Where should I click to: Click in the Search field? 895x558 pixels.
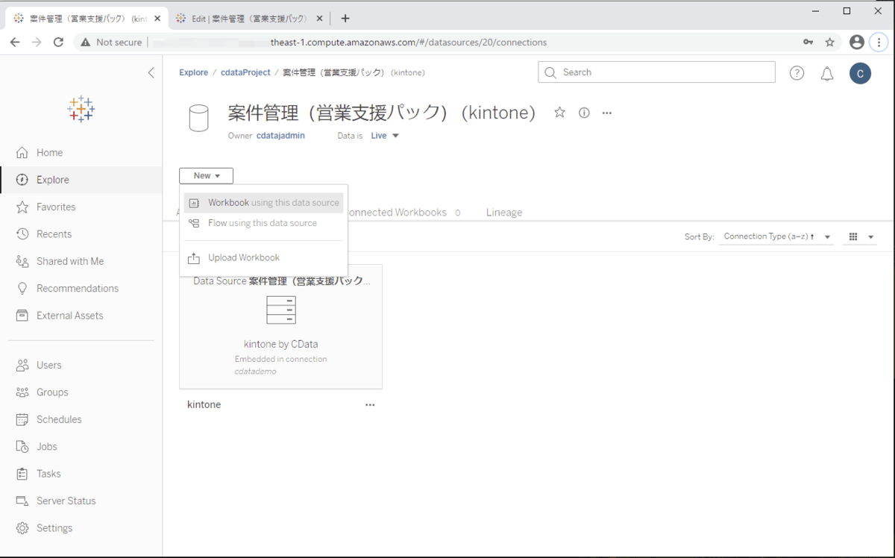point(656,72)
